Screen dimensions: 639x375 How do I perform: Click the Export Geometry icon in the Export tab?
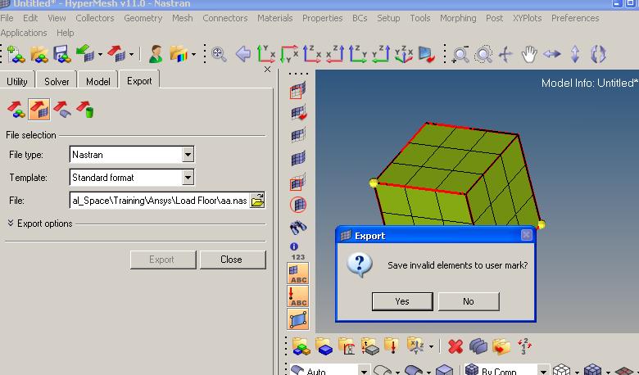pos(62,110)
